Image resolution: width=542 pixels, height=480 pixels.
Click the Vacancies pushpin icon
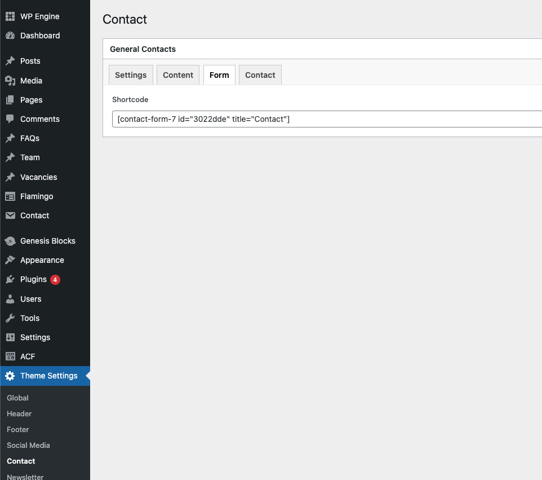(x=10, y=177)
